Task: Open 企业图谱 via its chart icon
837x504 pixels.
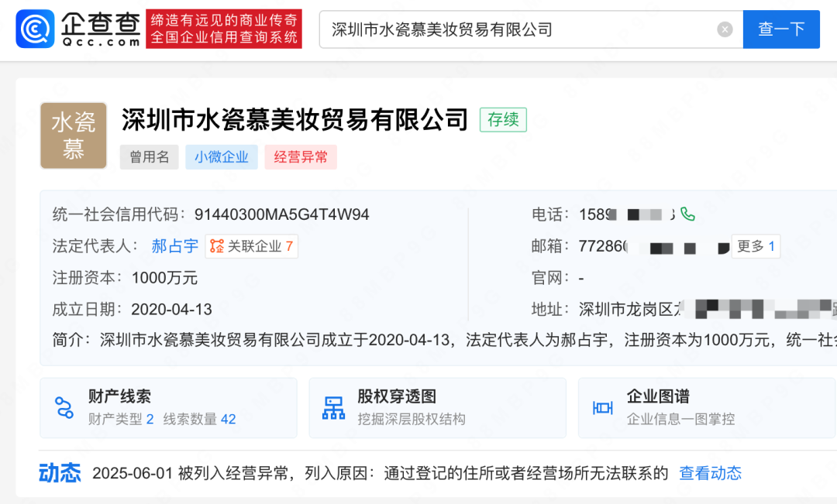Action: coord(602,408)
